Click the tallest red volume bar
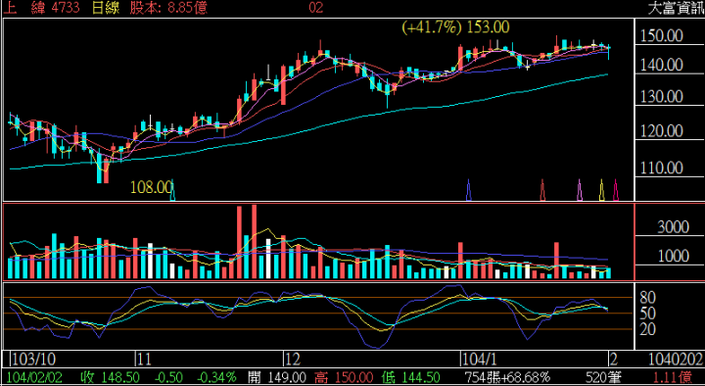 pos(254,242)
